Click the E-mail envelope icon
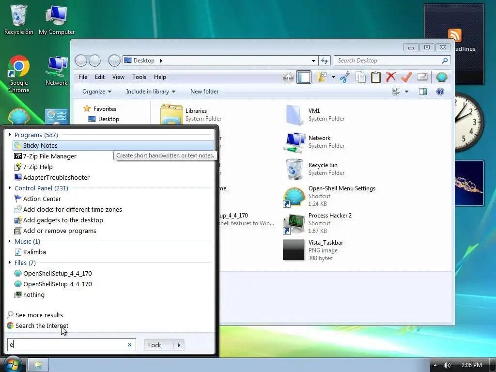The height and width of the screenshot is (372, 496). click(422, 77)
